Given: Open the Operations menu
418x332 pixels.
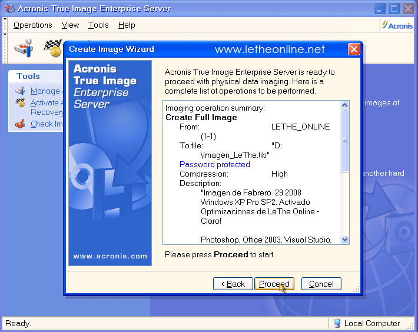Looking at the screenshot, I should click(x=33, y=25).
